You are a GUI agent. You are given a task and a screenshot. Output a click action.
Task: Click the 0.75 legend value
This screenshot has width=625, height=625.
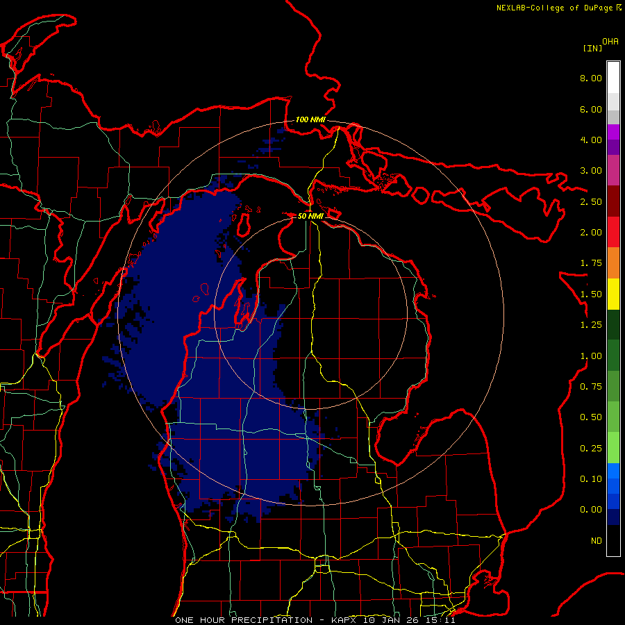(x=591, y=387)
